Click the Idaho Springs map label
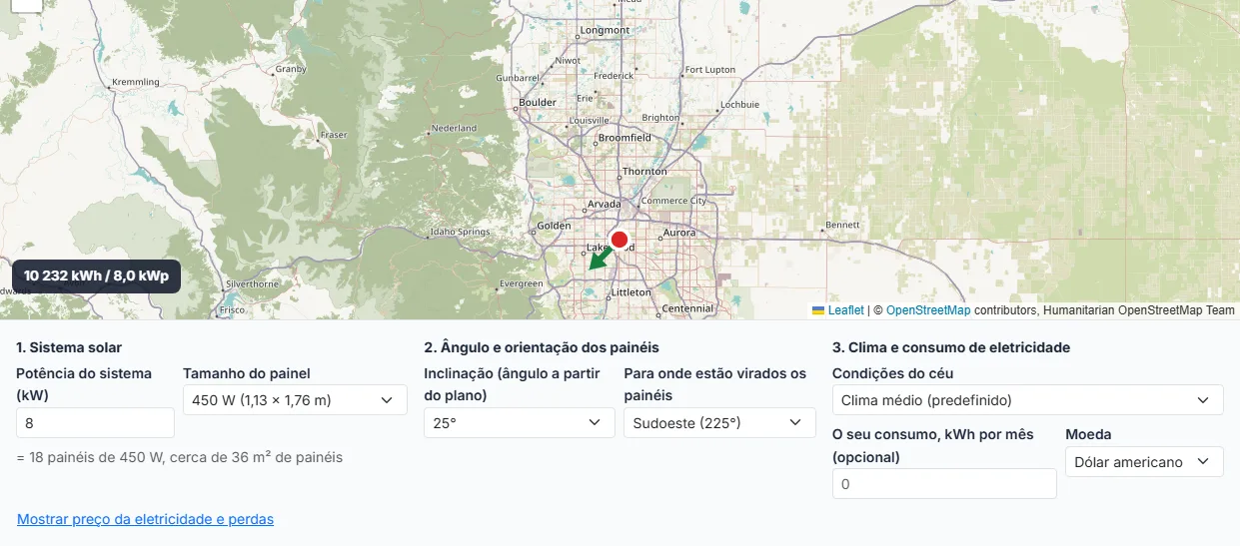Screen dimensions: 1240x546 460,232
